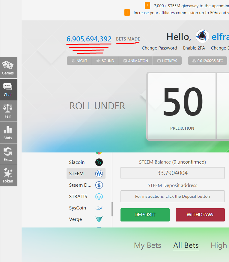
Task: Click the Steem Dollars coin logo
Action: [99, 185]
